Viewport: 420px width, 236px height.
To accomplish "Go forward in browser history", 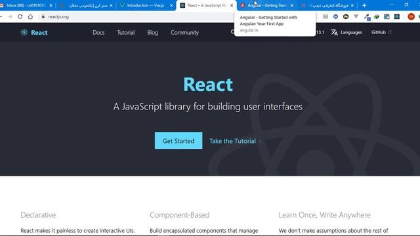I will pos(10,16).
